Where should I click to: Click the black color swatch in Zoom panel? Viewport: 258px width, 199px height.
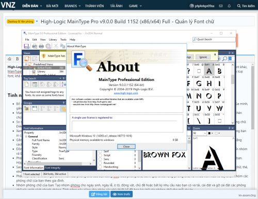coord(209,133)
